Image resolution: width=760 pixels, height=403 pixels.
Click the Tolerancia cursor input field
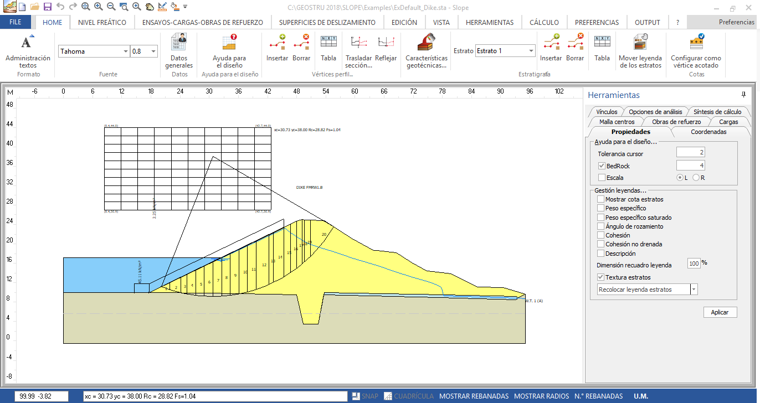pyautogui.click(x=691, y=152)
